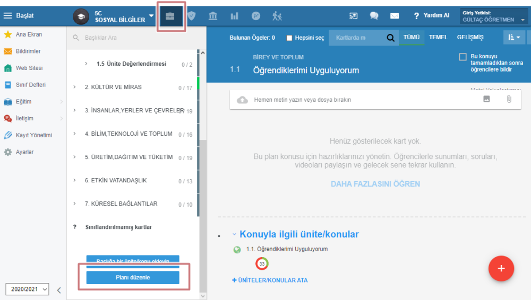Collapse Konuyla ilgili ünite/konular section
Image resolution: width=531 pixels, height=300 pixels.
234,234
